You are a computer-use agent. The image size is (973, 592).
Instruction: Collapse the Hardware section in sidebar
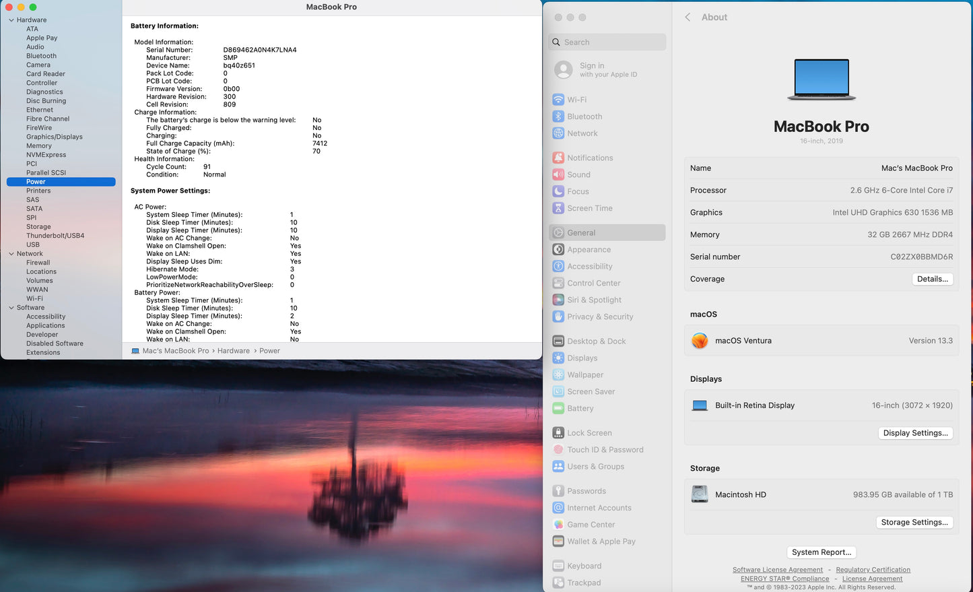tap(11, 20)
